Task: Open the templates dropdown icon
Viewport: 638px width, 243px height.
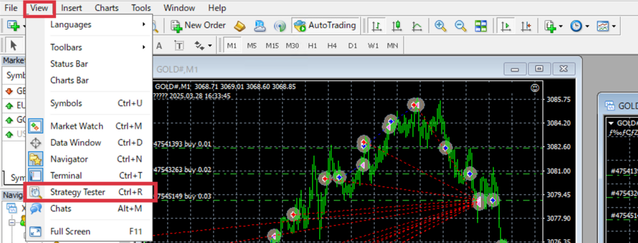Action: (606, 26)
